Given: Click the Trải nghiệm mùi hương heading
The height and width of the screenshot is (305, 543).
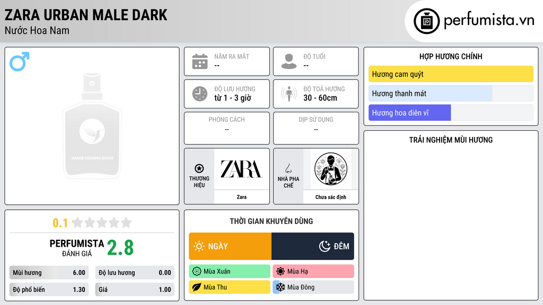Looking at the screenshot, I should (x=451, y=140).
